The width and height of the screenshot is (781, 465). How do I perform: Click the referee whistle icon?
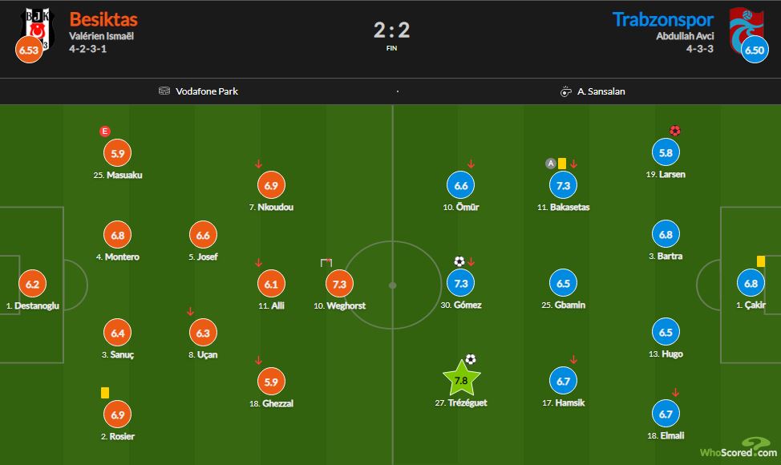click(x=565, y=91)
